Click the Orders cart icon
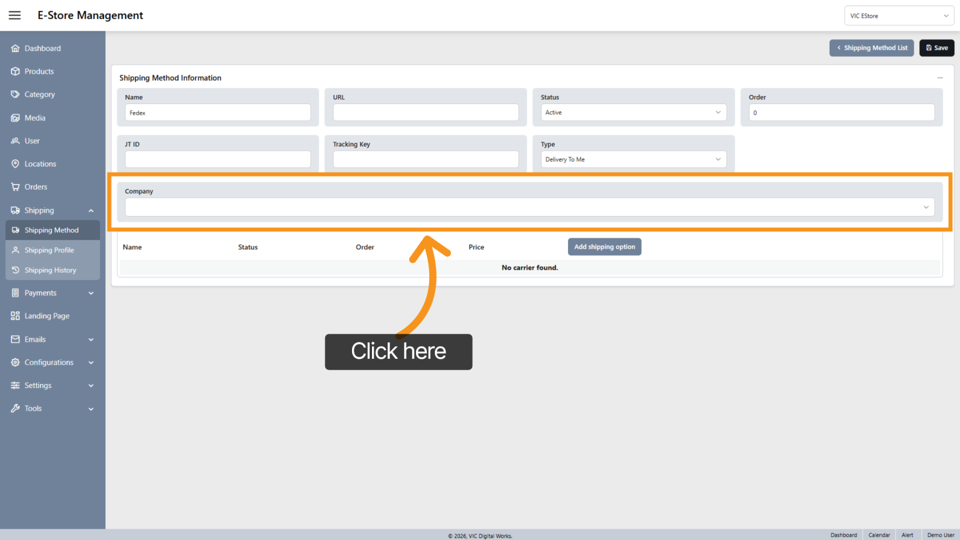The width and height of the screenshot is (960, 540). (15, 187)
